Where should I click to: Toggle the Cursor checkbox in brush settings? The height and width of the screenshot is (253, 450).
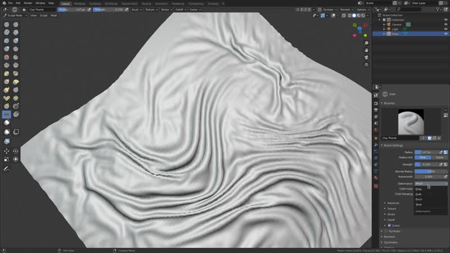pyautogui.click(x=389, y=225)
